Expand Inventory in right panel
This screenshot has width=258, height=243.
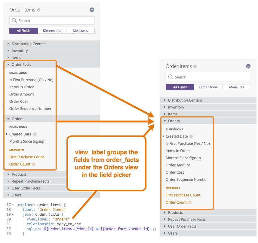pos(208,107)
